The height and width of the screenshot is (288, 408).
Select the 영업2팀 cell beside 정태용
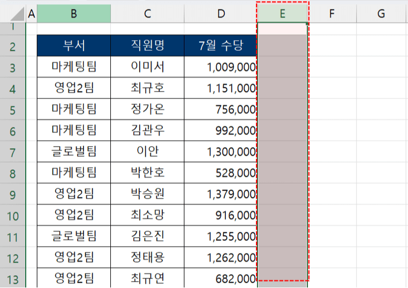(x=74, y=257)
